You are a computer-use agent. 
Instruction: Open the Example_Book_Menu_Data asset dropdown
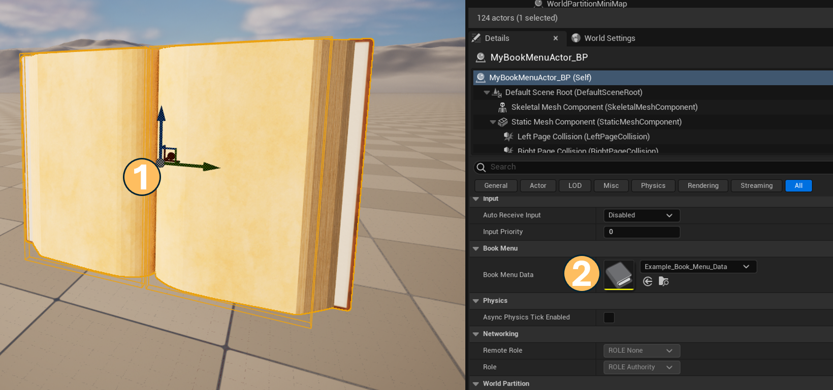[x=698, y=267]
